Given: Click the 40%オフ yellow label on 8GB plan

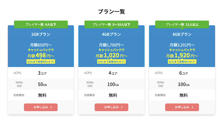Looking at the screenshot, I should [x=182, y=62].
